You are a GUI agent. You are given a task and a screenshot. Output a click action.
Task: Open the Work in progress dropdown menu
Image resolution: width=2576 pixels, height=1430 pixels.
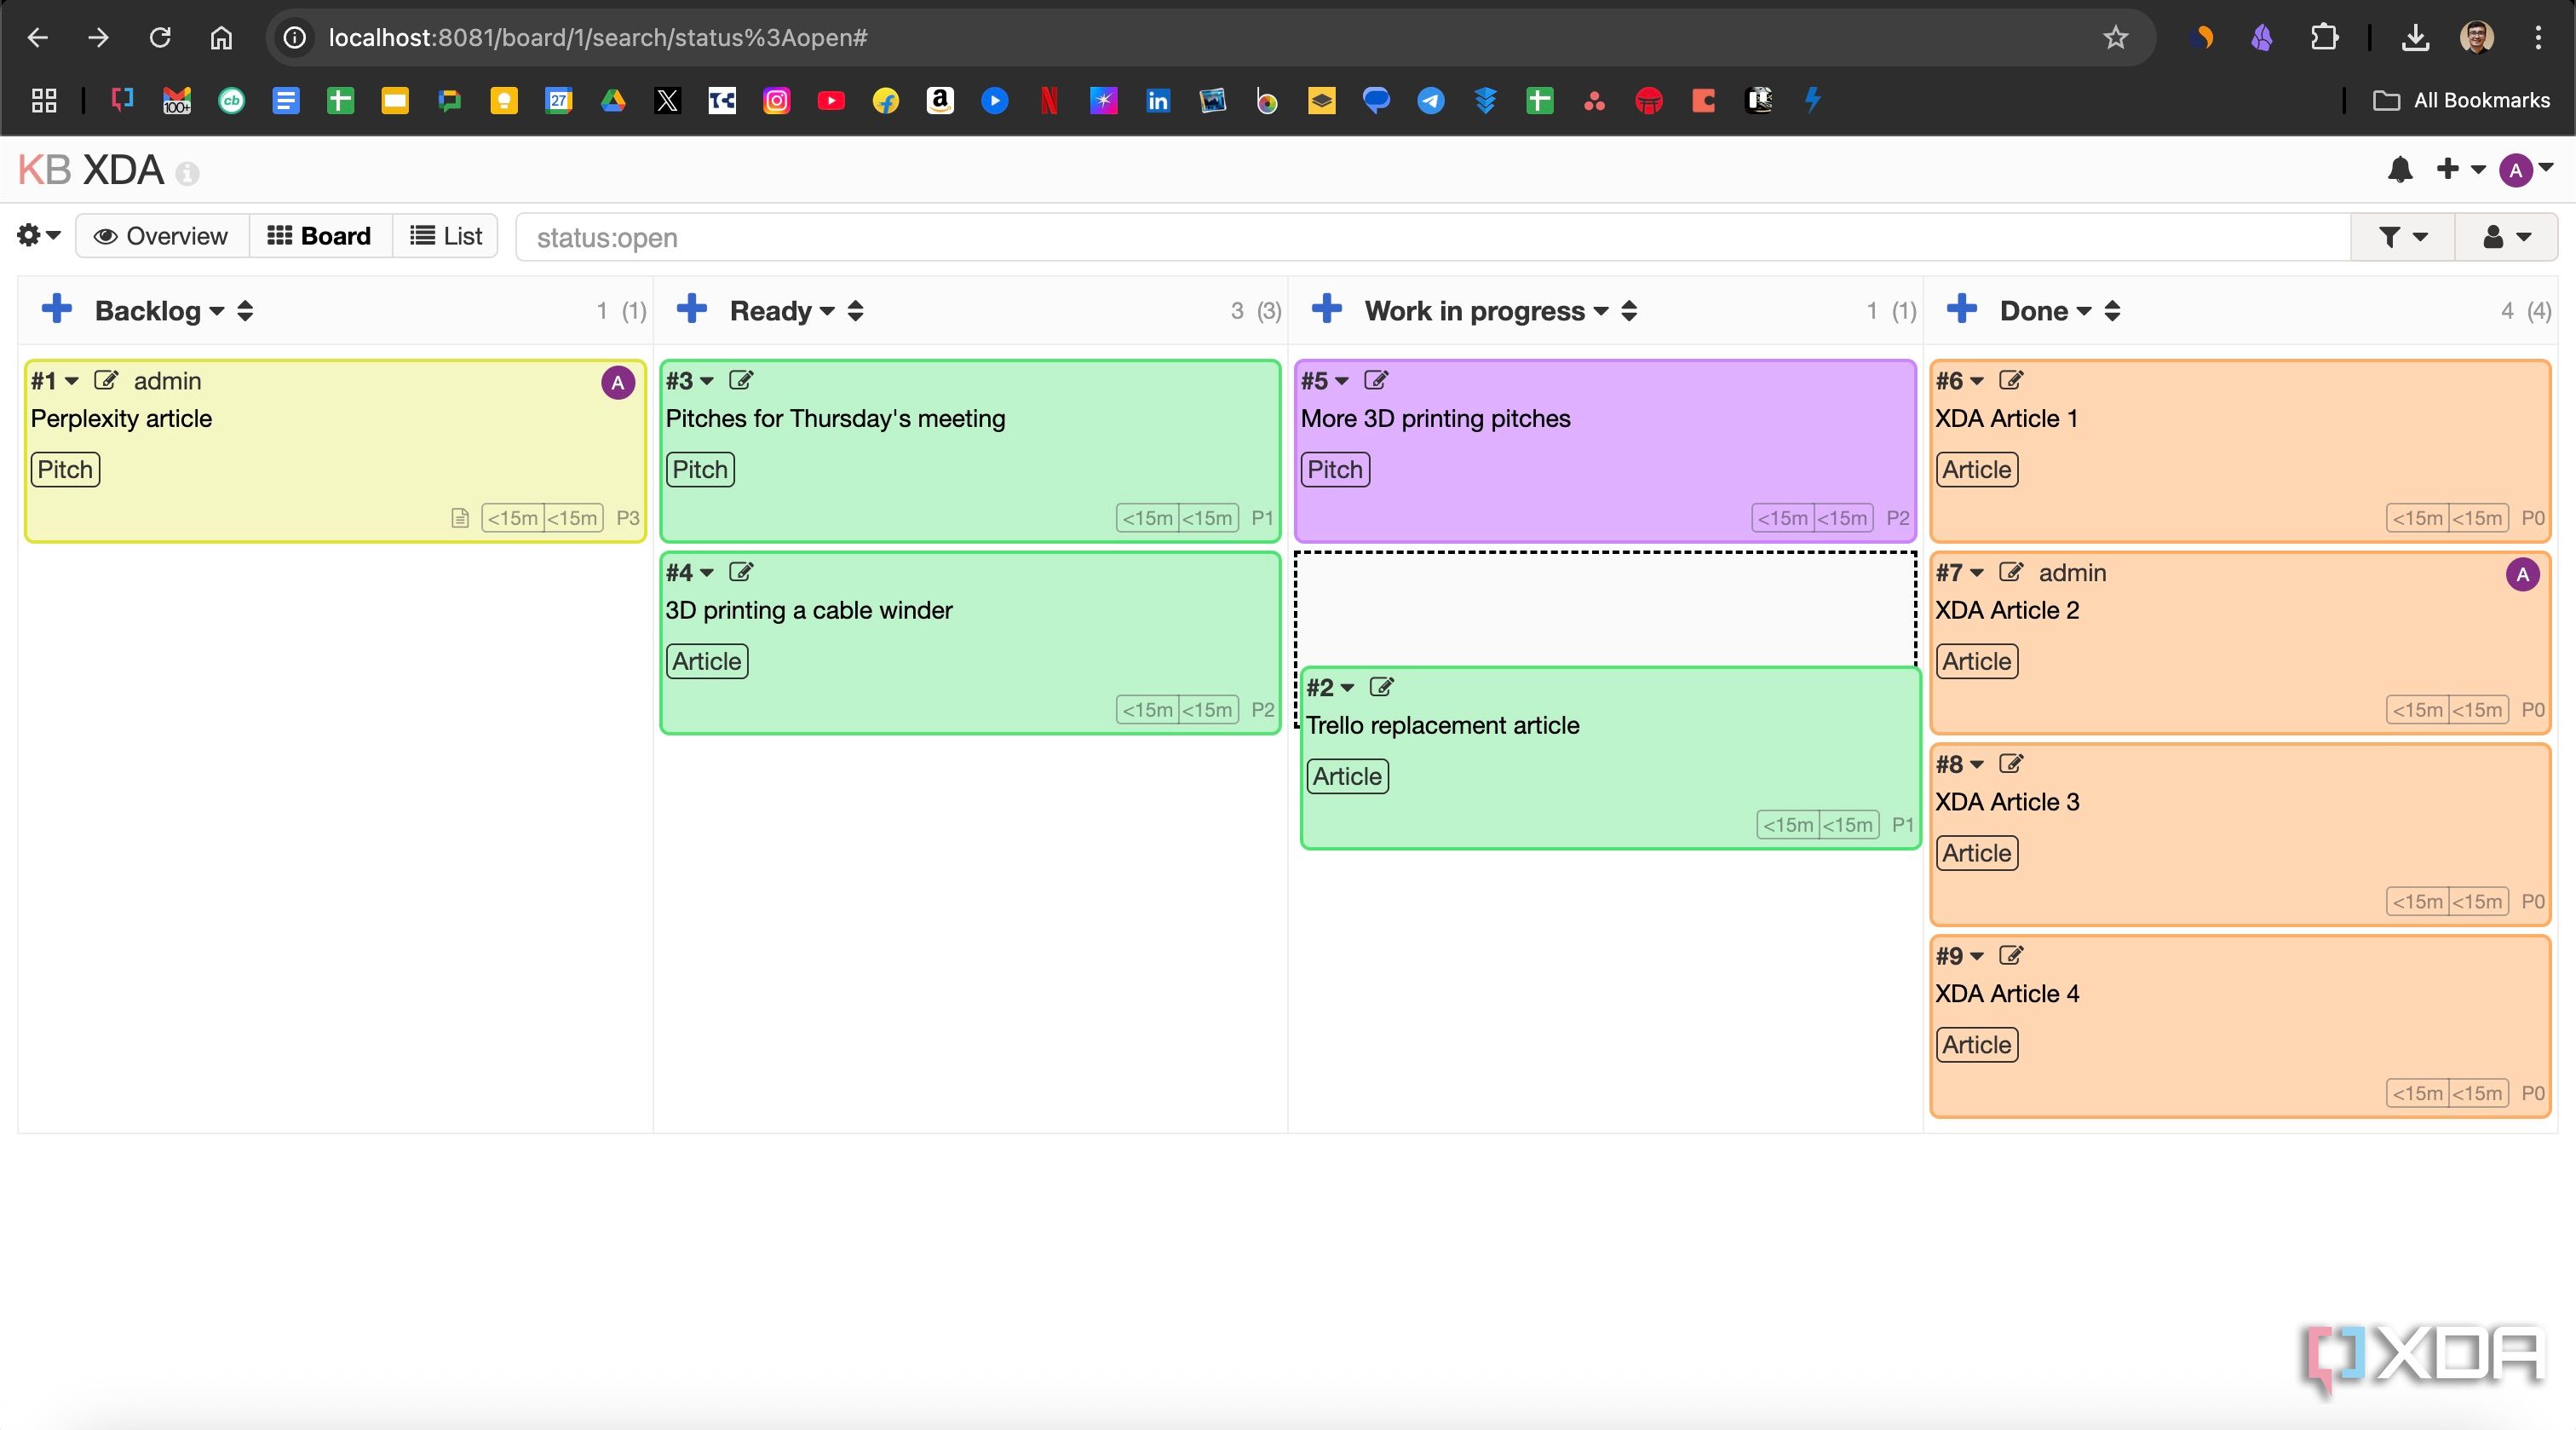tap(1601, 312)
